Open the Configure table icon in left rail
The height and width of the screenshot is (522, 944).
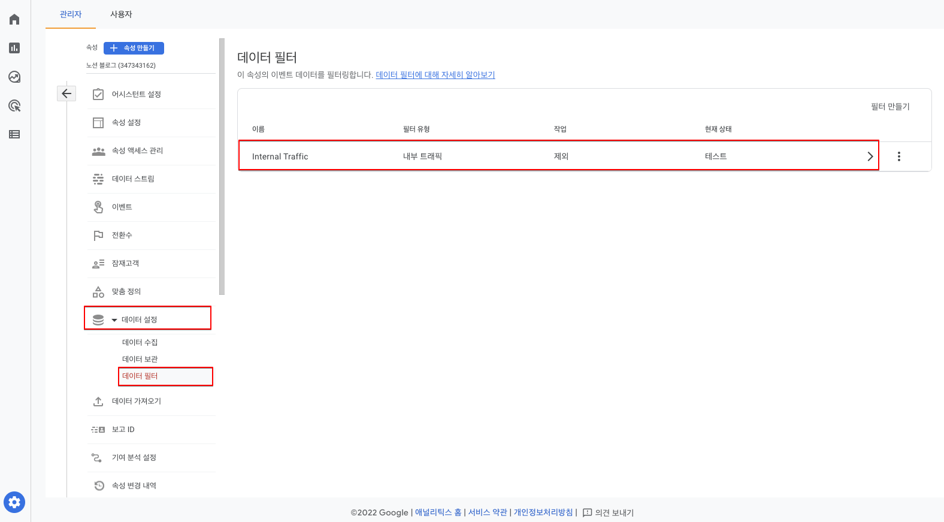14,134
